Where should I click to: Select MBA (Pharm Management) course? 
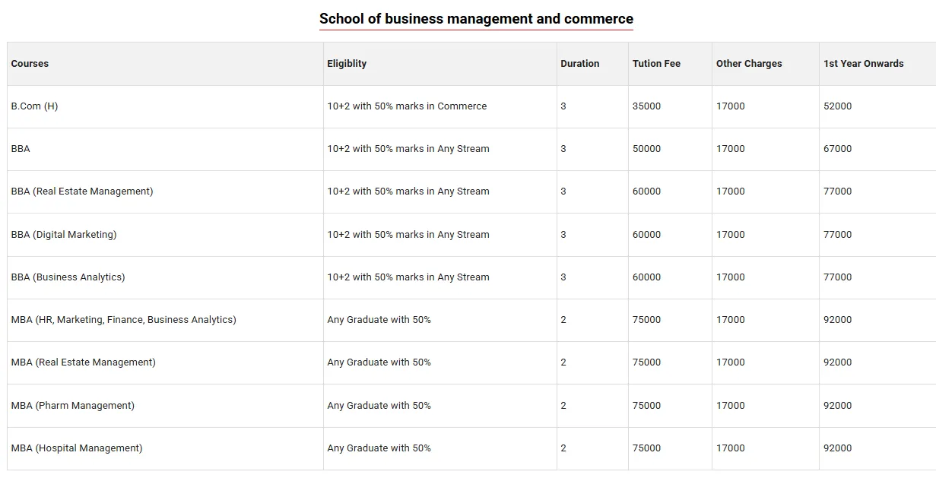tap(72, 405)
